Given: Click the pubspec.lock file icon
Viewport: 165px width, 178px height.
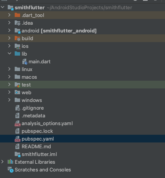Looking at the screenshot, I should [x=17, y=131].
